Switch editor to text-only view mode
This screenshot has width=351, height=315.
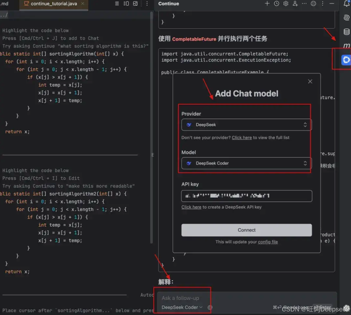pyautogui.click(x=117, y=4)
